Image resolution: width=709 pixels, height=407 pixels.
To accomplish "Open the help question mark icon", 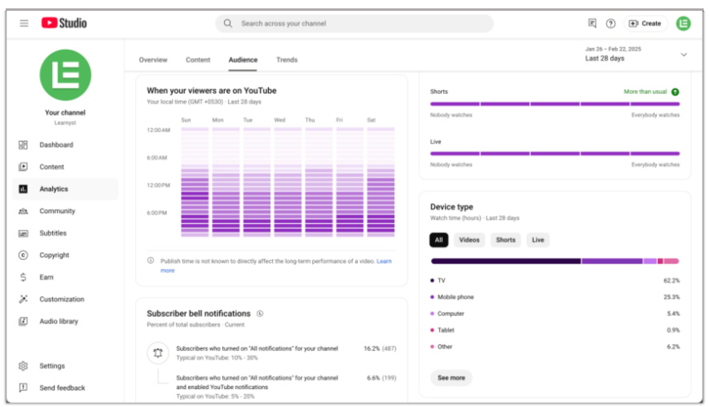I will tap(610, 24).
